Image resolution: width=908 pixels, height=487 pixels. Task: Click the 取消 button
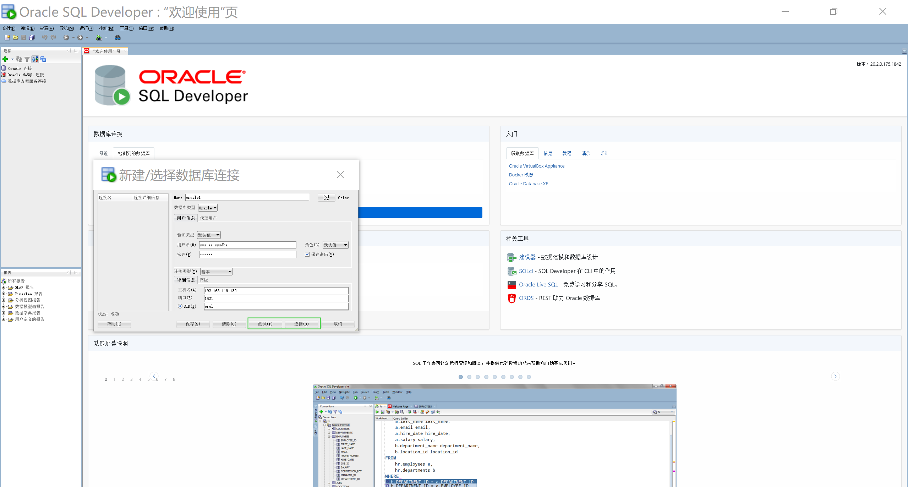tap(338, 324)
